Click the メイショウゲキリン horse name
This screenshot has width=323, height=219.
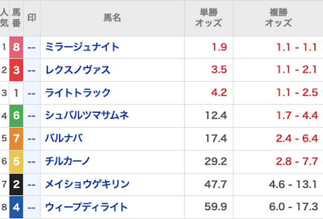click(86, 184)
